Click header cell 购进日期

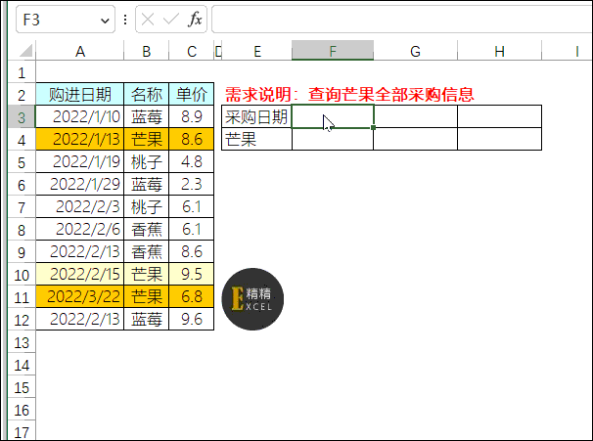(80, 94)
